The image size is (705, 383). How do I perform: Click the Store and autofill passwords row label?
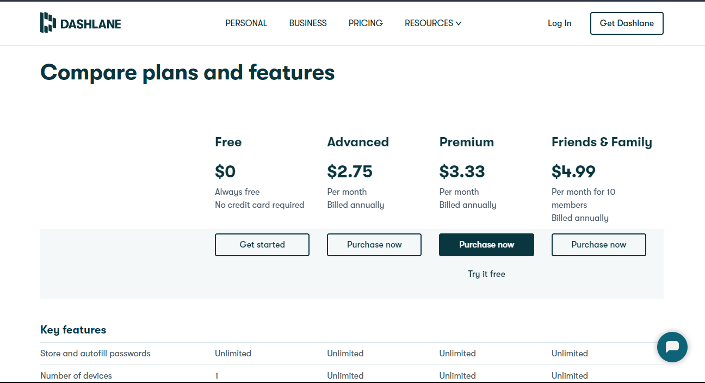pyautogui.click(x=95, y=354)
